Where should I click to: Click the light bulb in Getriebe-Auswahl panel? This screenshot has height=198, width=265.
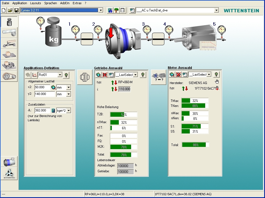pyautogui.click(x=143, y=75)
